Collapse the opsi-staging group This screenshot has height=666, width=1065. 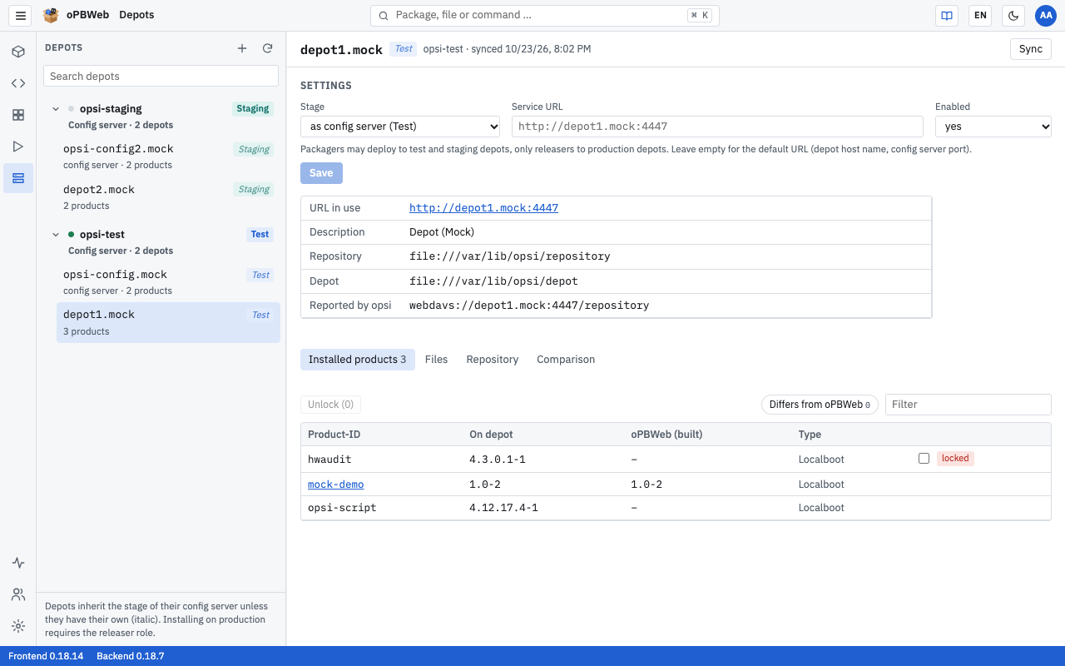coord(57,109)
